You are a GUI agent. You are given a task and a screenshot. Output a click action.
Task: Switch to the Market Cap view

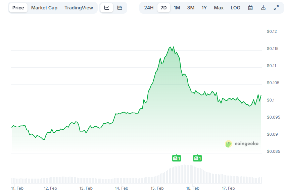point(44,7)
